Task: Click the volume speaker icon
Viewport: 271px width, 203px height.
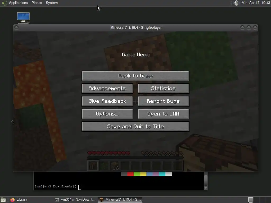Action: coord(236,3)
